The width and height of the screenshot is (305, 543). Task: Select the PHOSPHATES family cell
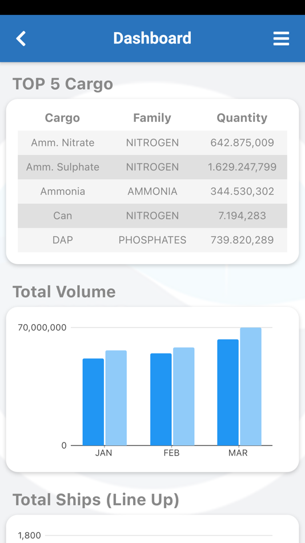coord(152,239)
